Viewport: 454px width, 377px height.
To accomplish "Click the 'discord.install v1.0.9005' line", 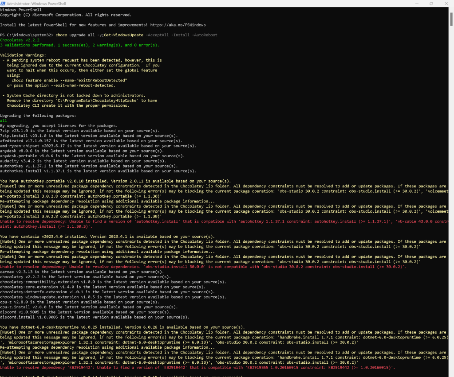I will click(x=95, y=318).
